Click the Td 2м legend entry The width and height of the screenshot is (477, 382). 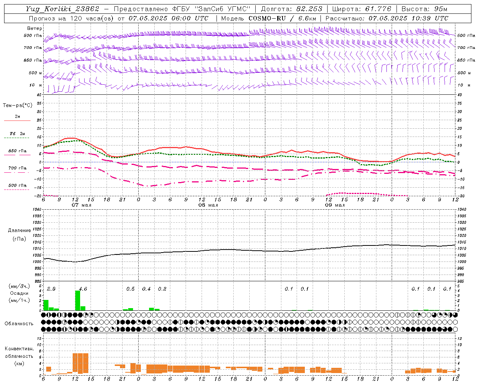[17, 134]
